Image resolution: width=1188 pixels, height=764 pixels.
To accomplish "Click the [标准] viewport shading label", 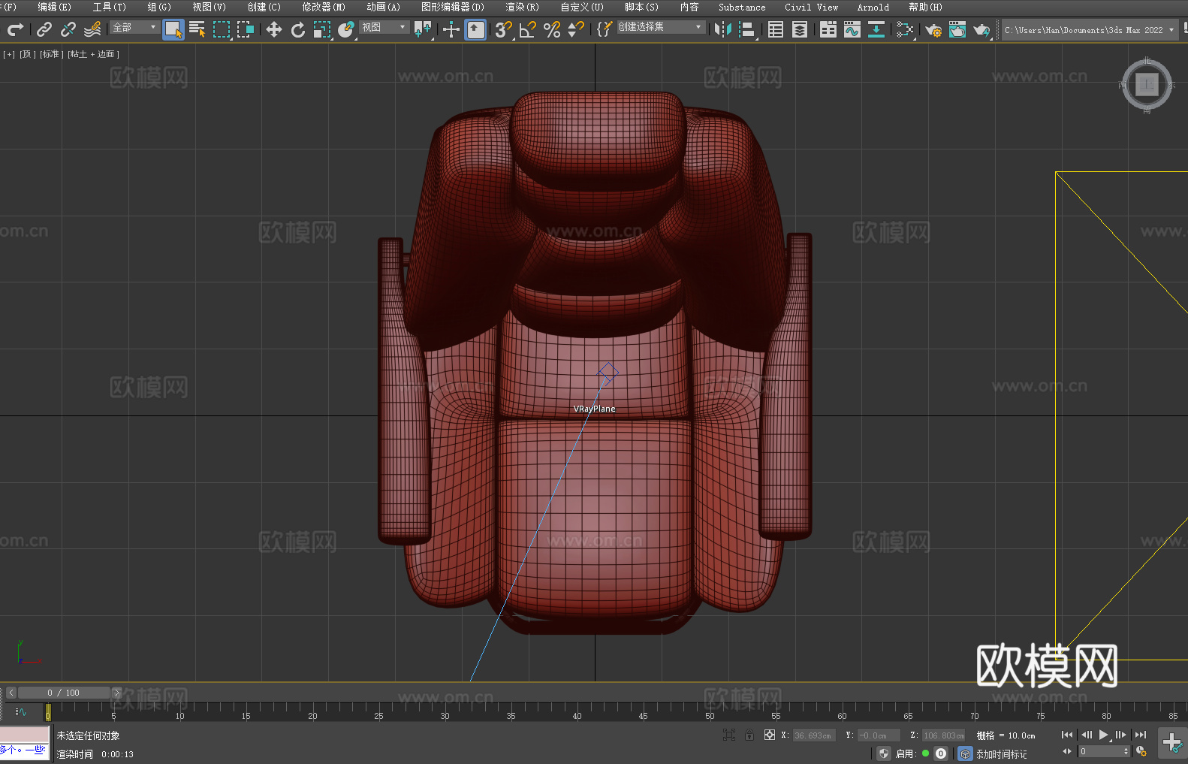I will [51, 54].
